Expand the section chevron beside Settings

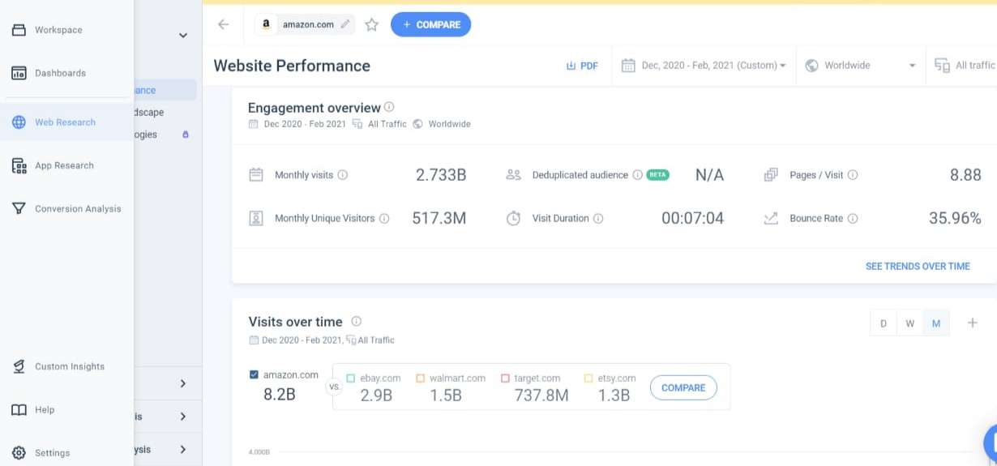183,449
